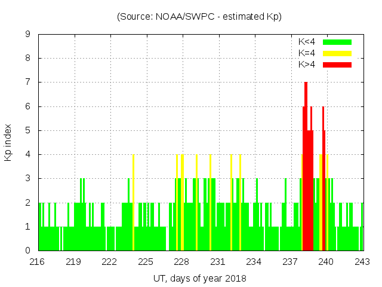Viewport: 382px width, 287px height.
Task: Select the K=4 legend label text
Action: [x=307, y=53]
